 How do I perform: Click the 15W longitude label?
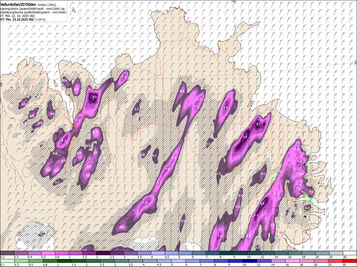[x=233, y=1]
